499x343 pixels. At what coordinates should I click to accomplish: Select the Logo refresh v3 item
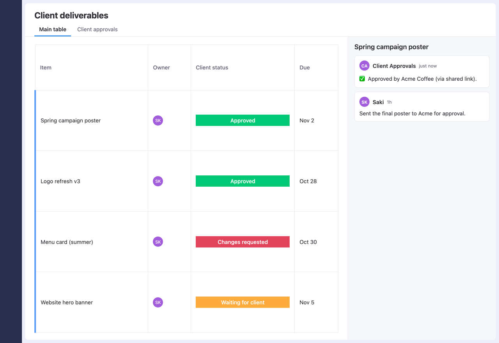(60, 181)
